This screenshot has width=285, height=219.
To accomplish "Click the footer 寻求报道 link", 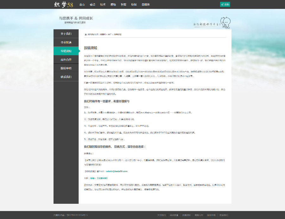I will 174,215.
